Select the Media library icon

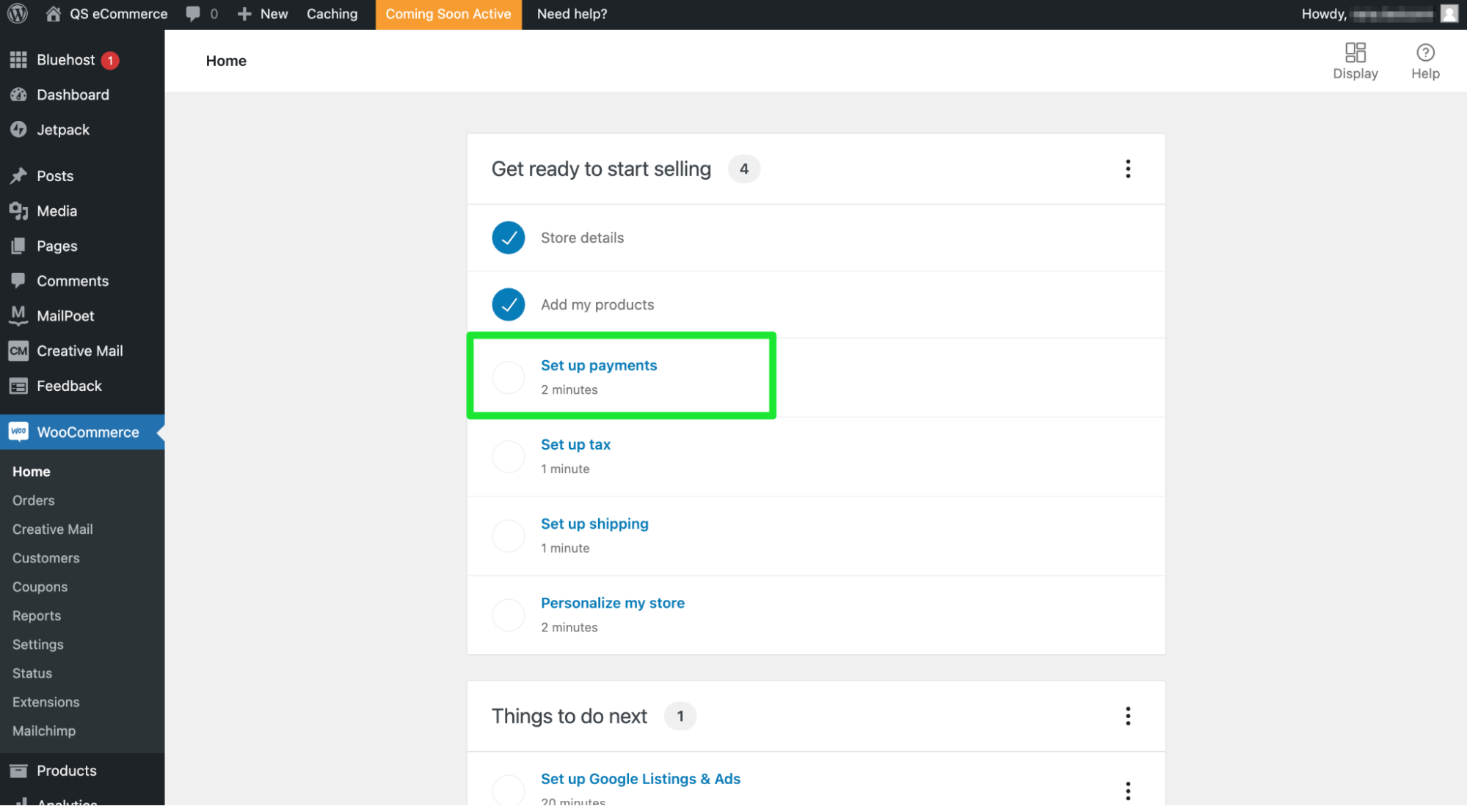coord(18,210)
